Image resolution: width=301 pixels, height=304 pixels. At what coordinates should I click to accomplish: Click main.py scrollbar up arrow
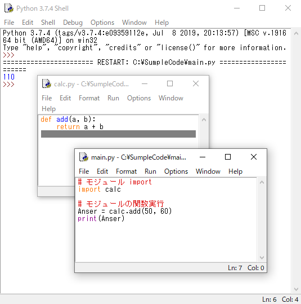(x=262, y=182)
